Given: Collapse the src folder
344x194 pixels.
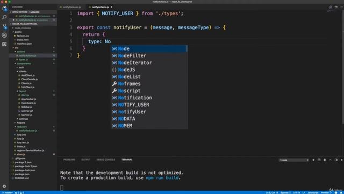Looking at the screenshot, I should click(17, 48).
